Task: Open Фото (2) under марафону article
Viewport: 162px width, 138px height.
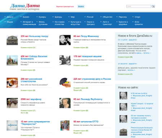Action: [24, 113]
